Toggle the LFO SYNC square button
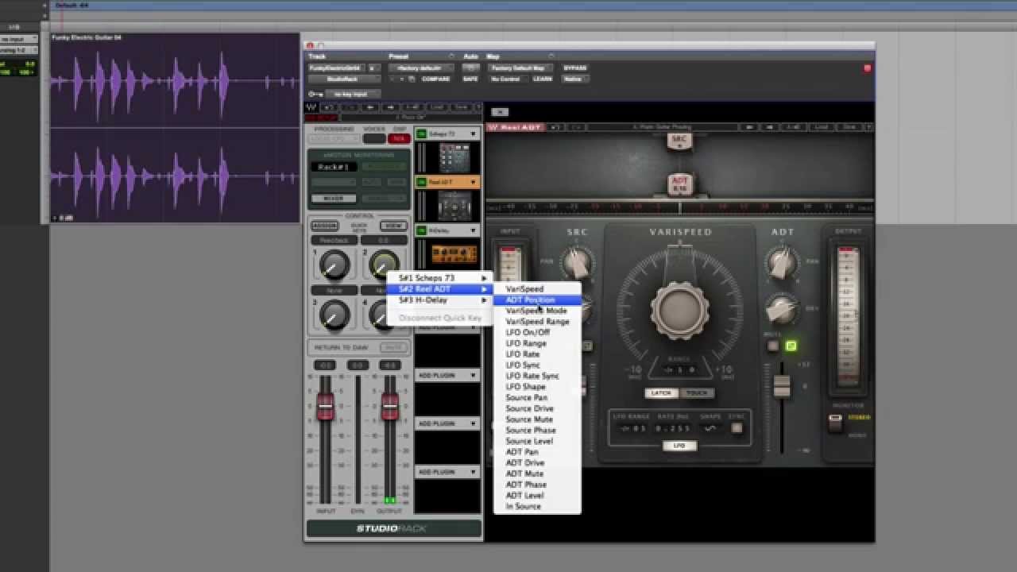 737,428
